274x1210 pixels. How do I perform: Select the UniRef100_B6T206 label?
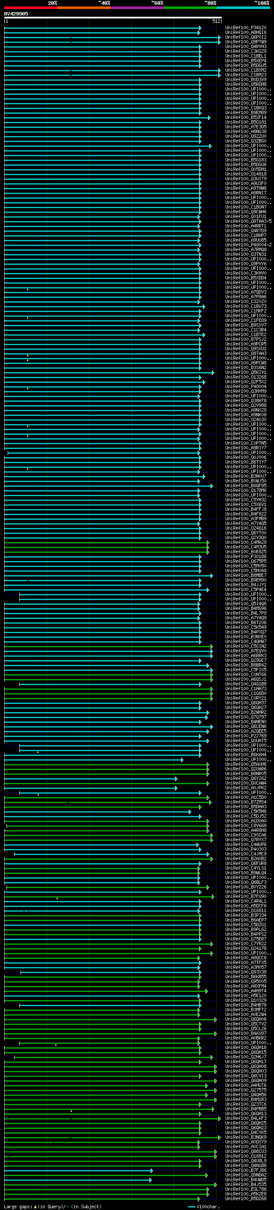tap(246, 622)
